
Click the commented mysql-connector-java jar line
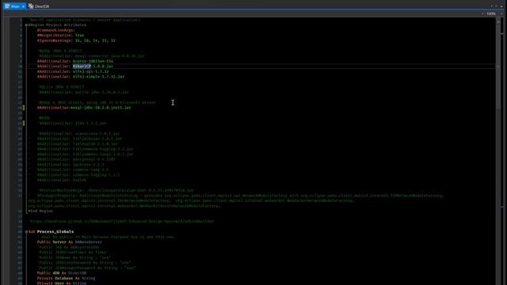pyautogui.click(x=92, y=56)
